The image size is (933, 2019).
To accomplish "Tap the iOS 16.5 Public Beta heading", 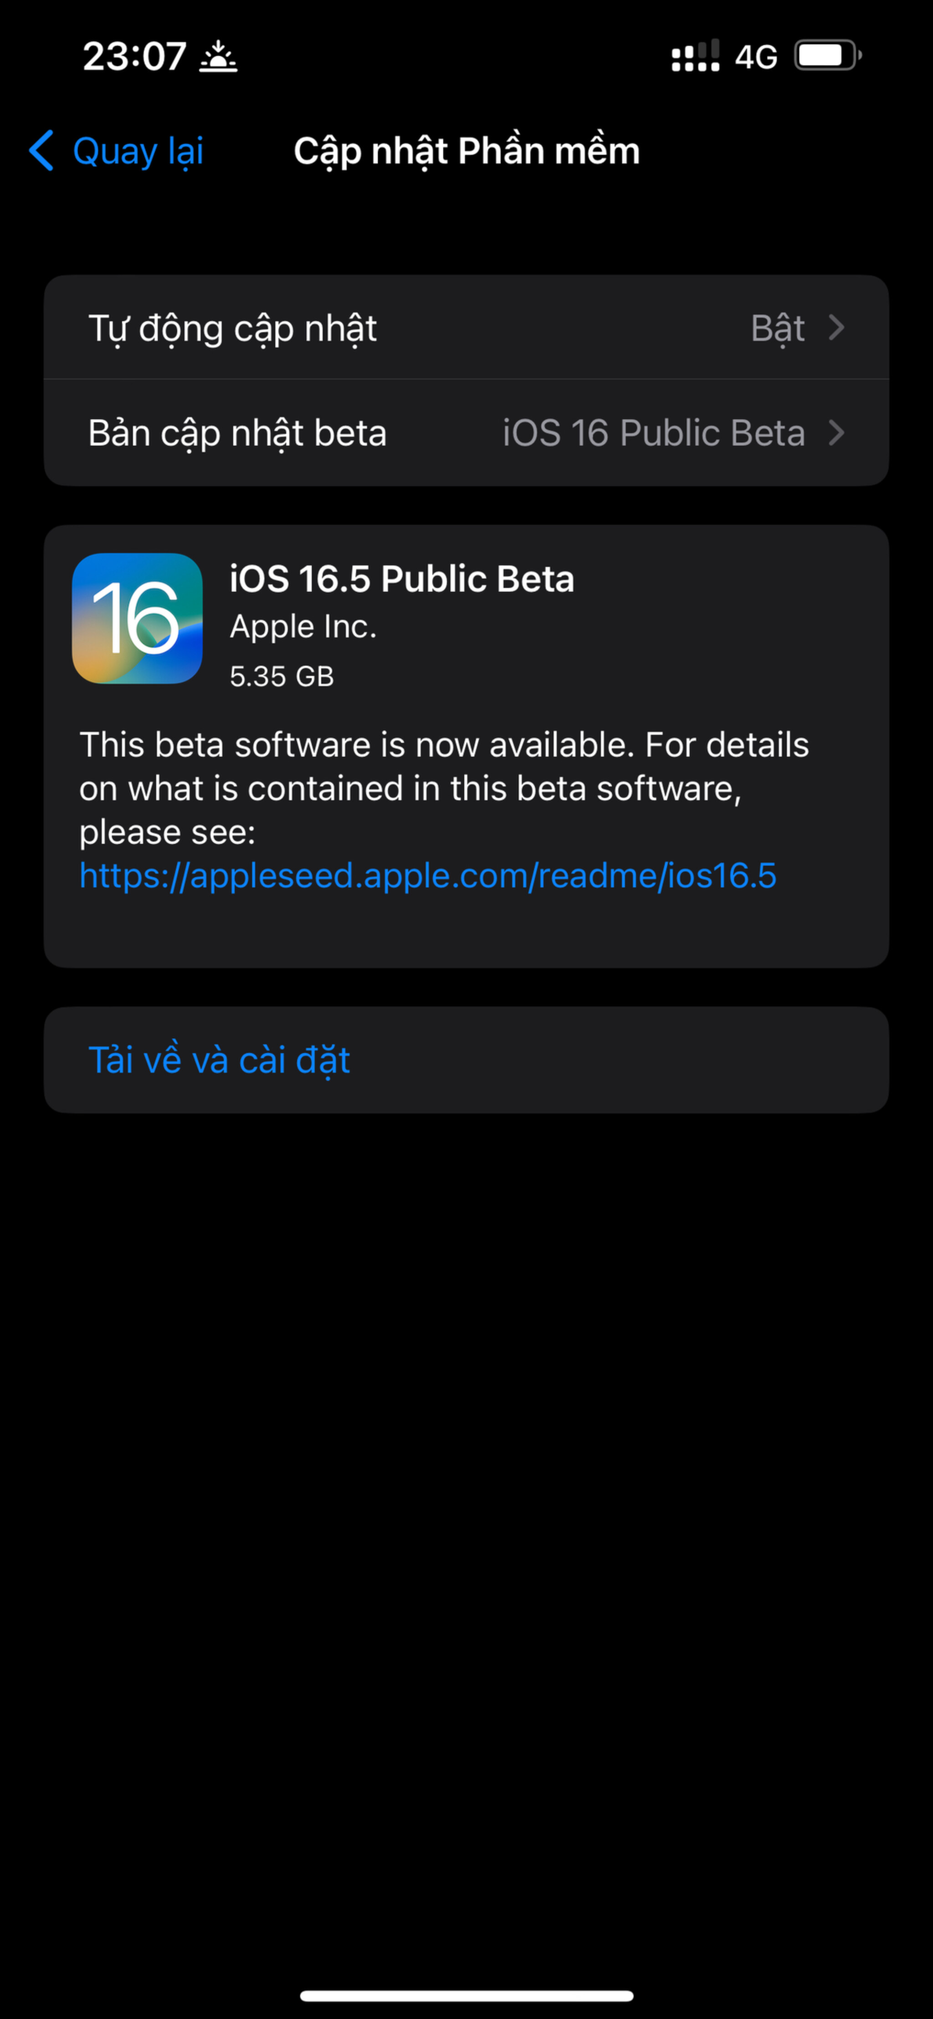I will click(x=402, y=578).
